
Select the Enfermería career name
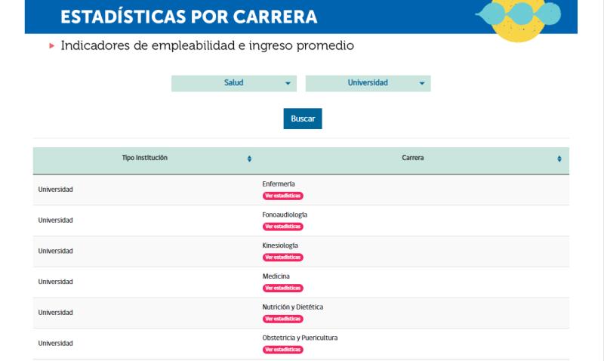click(279, 184)
